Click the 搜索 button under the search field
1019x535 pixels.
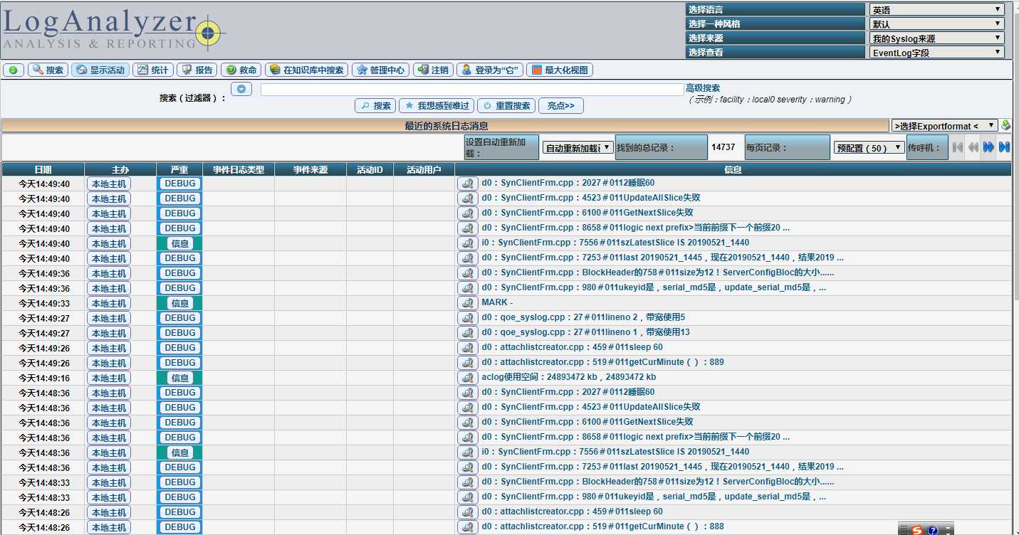[x=375, y=105]
